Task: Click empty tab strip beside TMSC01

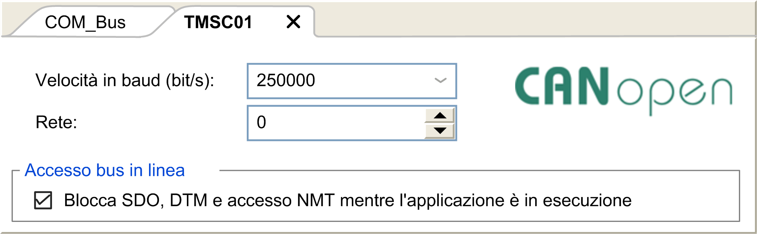Action: [534, 19]
